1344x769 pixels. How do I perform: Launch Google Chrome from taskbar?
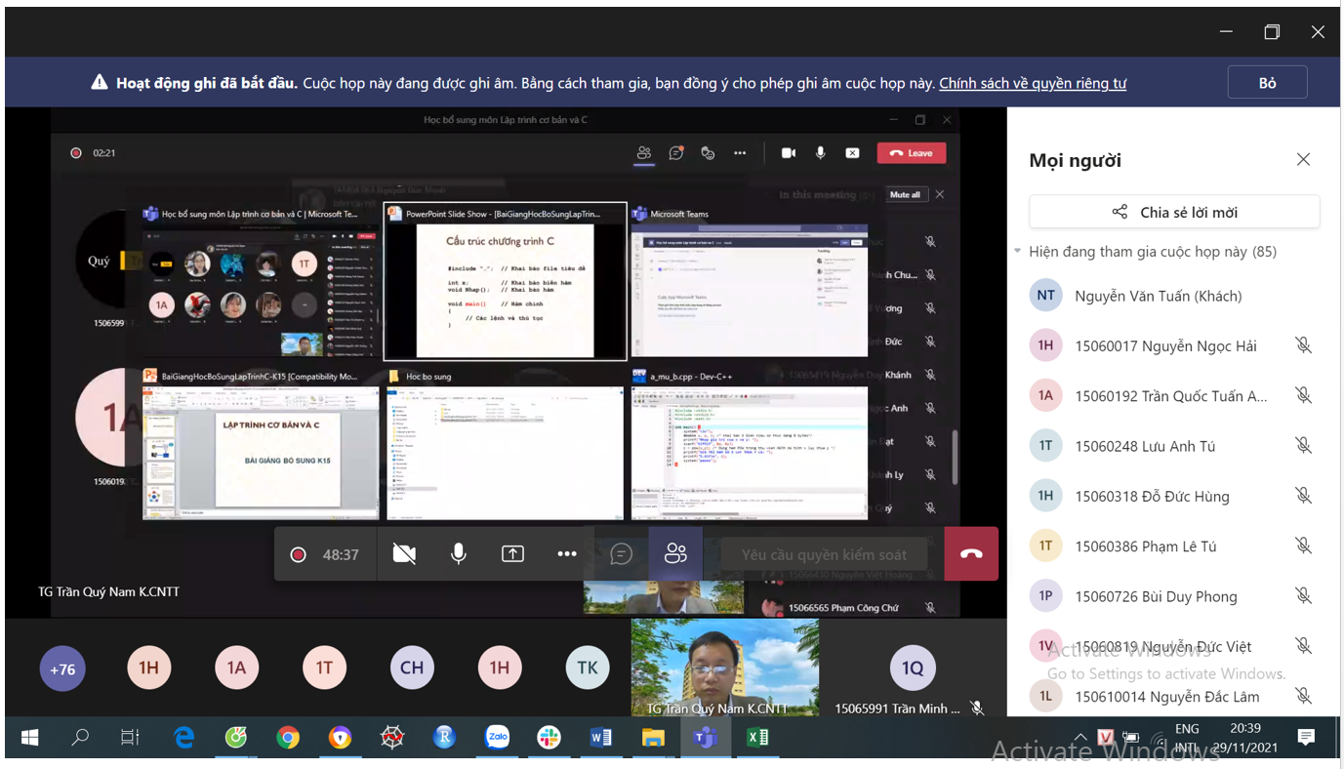(288, 738)
